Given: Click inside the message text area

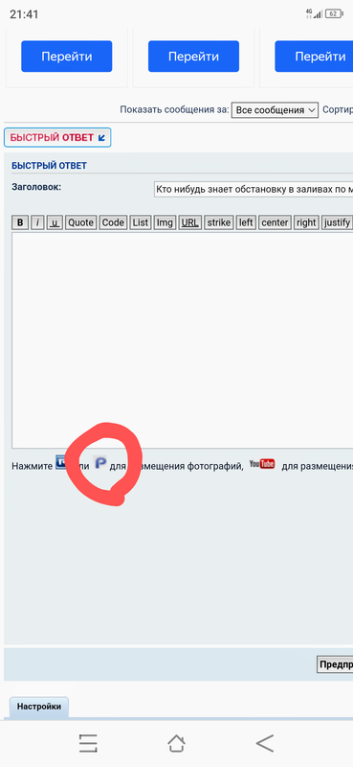Looking at the screenshot, I should click(182, 340).
